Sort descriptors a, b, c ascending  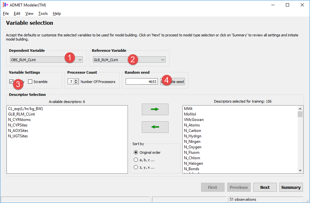[x=136, y=160]
